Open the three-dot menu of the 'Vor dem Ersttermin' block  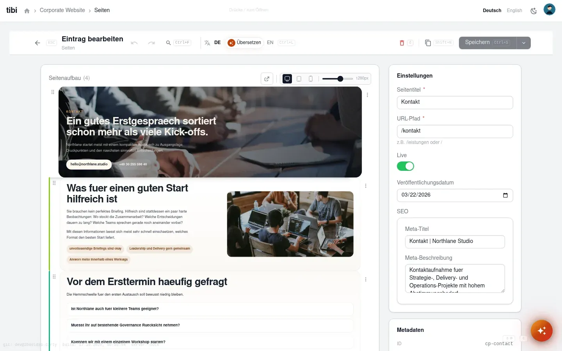(x=366, y=279)
